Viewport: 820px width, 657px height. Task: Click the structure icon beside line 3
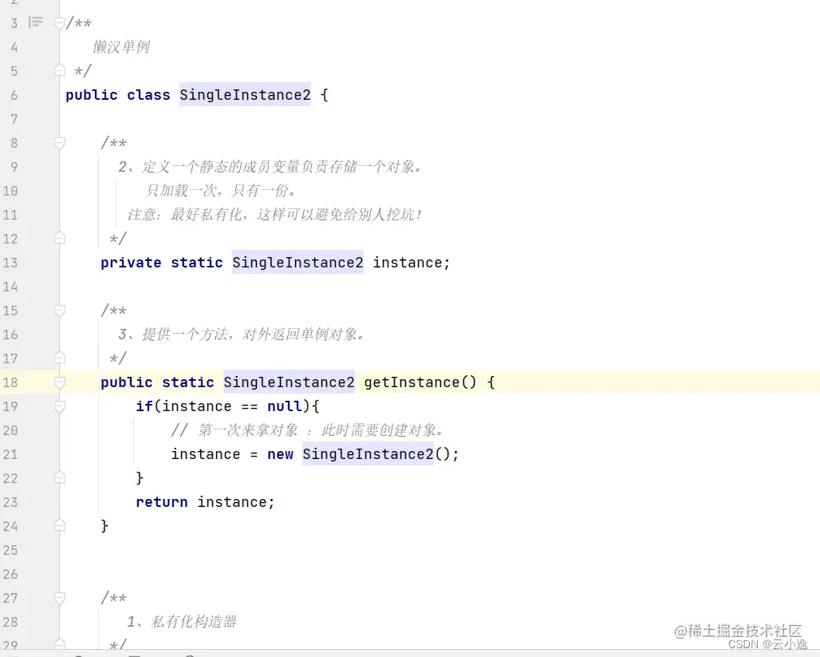36,22
